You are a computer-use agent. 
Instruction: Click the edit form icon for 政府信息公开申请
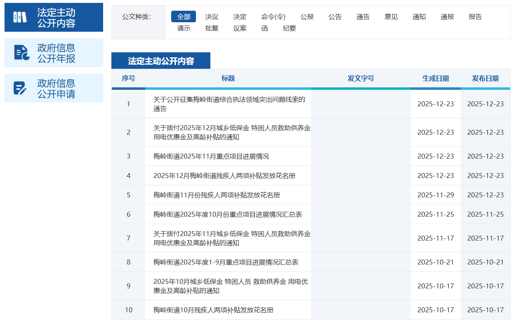20,88
